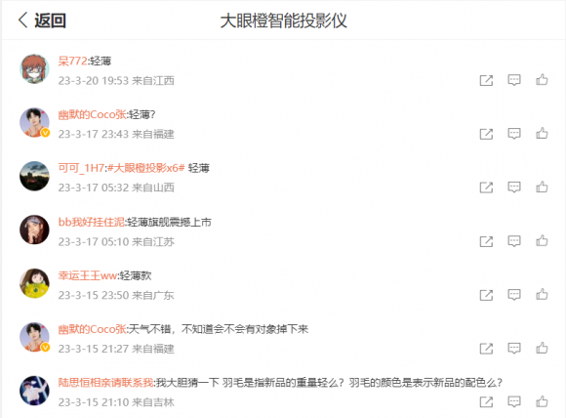The image size is (566, 418).
Task: Forward the 轻薄? comment from 福建
Action: pos(486,134)
